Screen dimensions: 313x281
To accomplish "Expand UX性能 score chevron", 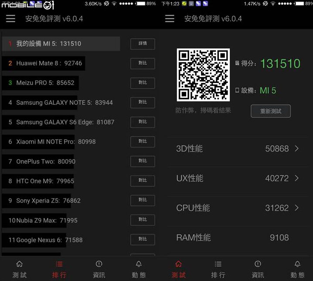I will tap(296, 178).
